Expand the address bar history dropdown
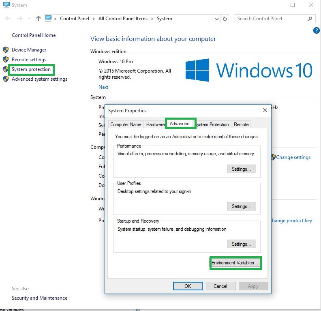Image resolution: width=321 pixels, height=311 pixels. pyautogui.click(x=216, y=19)
